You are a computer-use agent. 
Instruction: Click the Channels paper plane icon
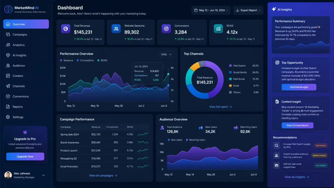pyautogui.click(x=8, y=86)
